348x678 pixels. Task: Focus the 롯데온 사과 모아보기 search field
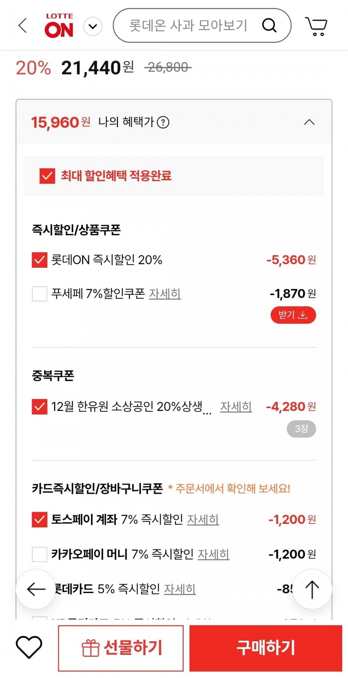point(188,26)
